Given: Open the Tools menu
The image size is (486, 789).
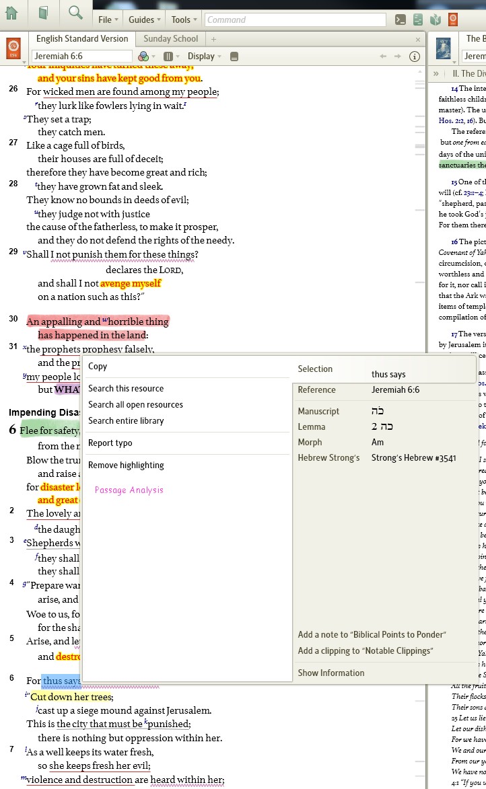Looking at the screenshot, I should pos(184,20).
